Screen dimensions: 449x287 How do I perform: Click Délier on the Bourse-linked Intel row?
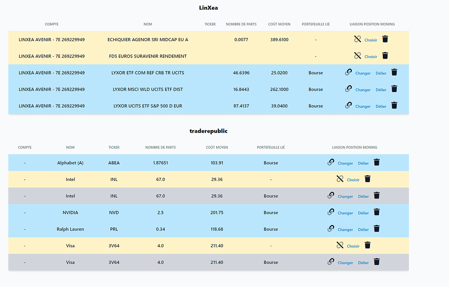[x=363, y=197]
